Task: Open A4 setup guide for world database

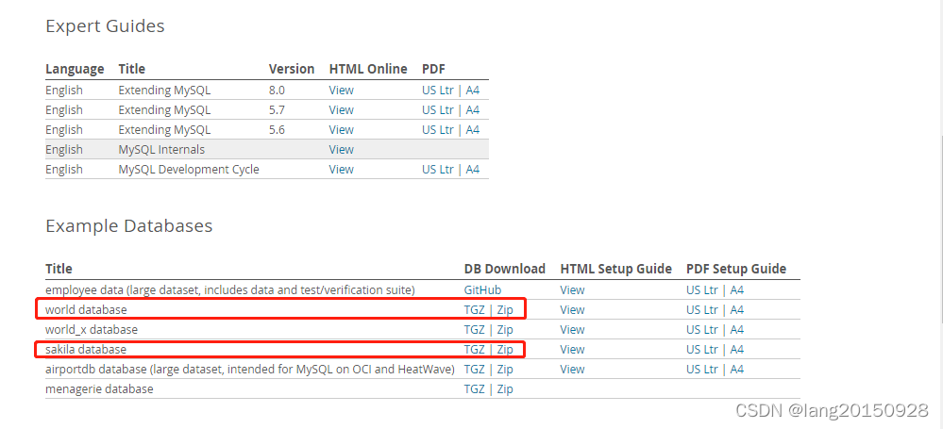Action: (x=736, y=310)
